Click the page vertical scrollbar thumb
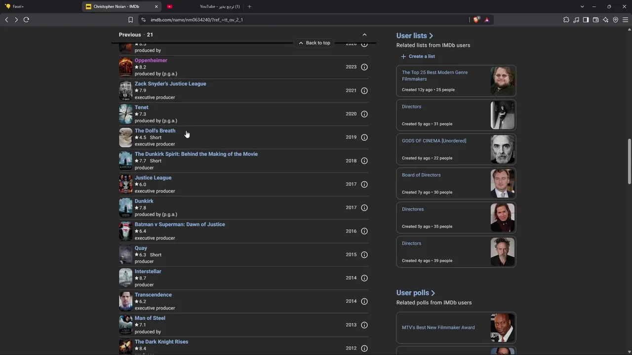 tap(629, 161)
